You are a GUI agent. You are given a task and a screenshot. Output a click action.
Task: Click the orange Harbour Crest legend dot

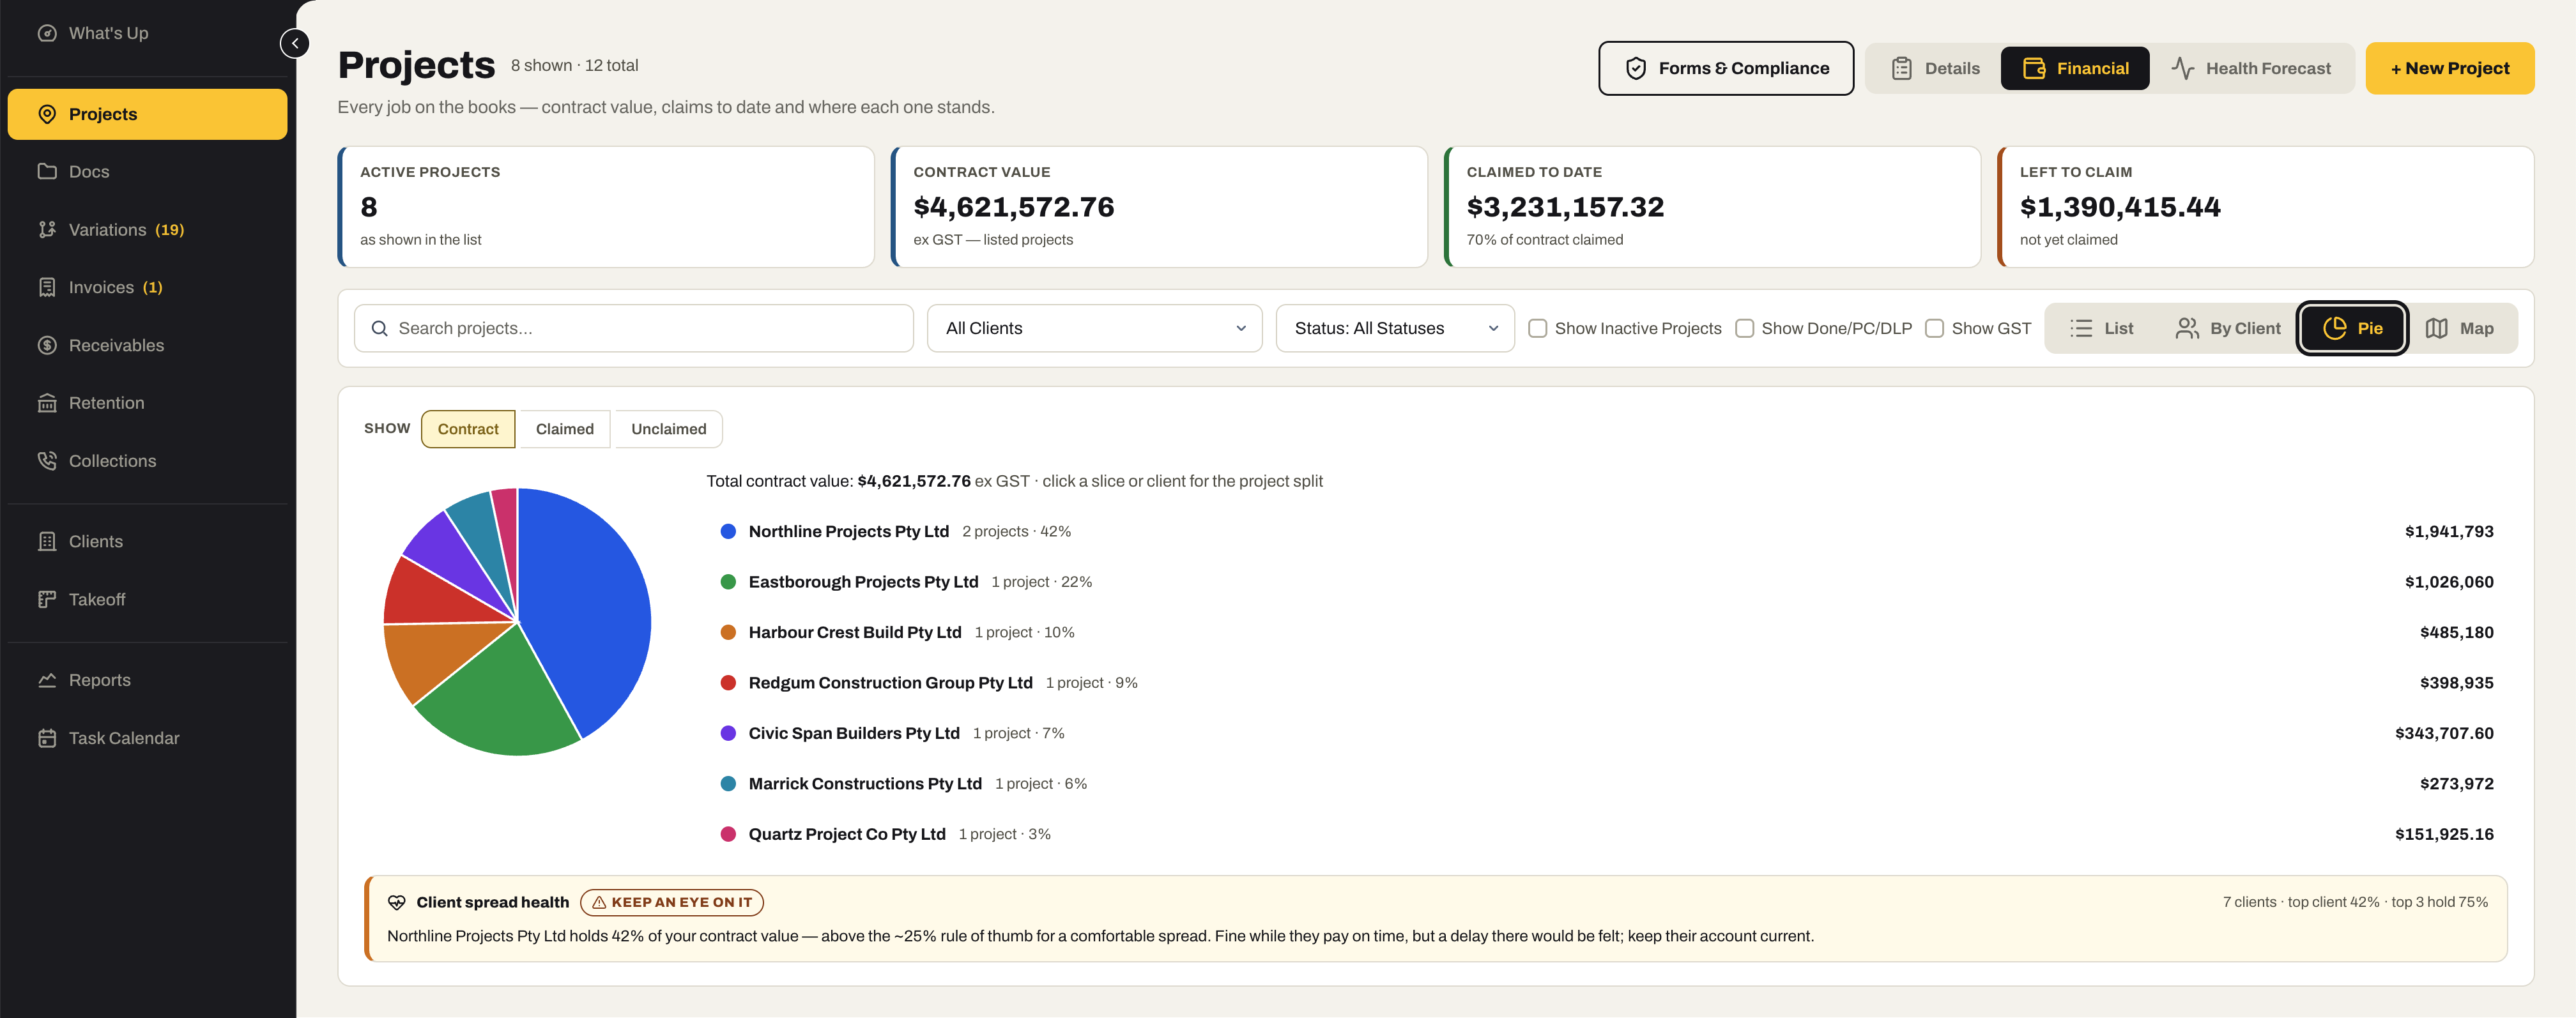coord(728,632)
